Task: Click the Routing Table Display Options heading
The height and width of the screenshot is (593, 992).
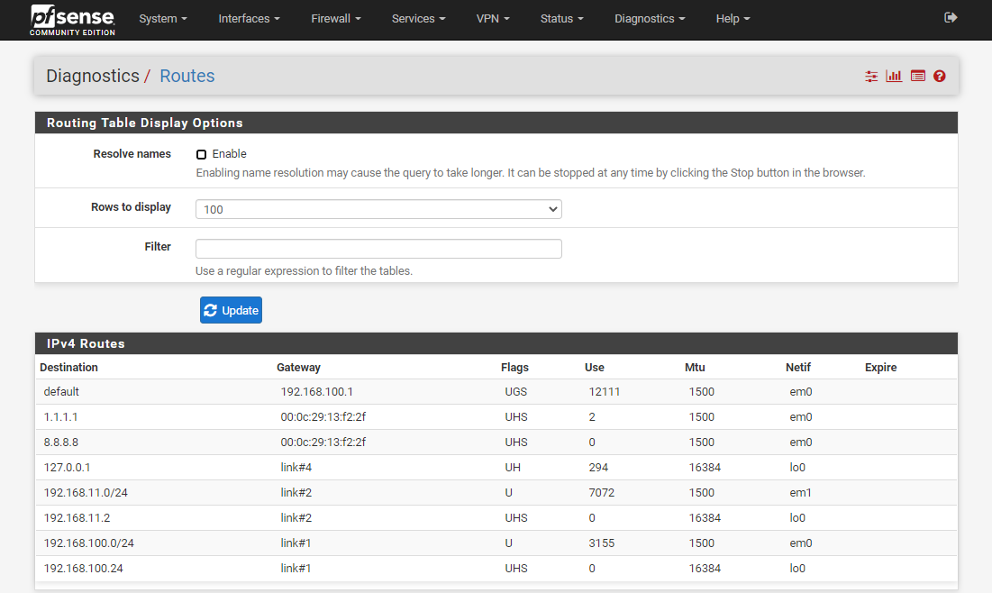Action: [144, 123]
